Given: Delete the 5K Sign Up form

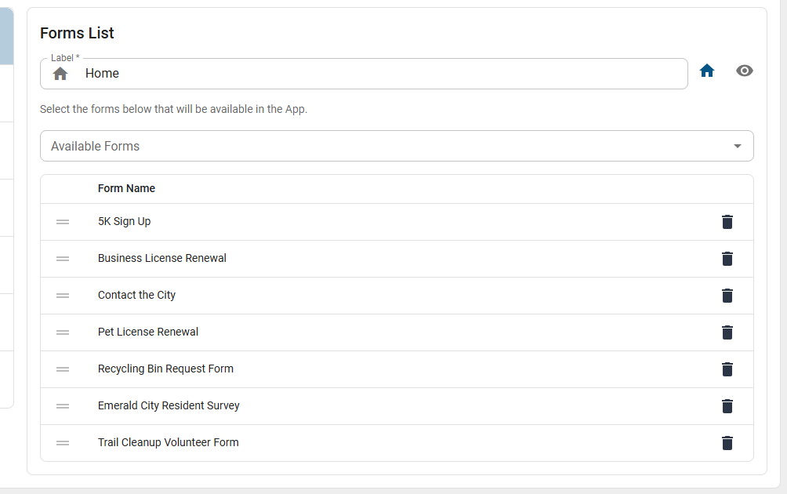Looking at the screenshot, I should (727, 222).
